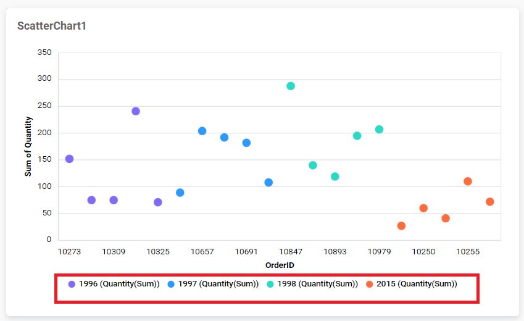This screenshot has width=524, height=321.
Task: Click the blue 1997 legend marker
Action: tap(171, 284)
